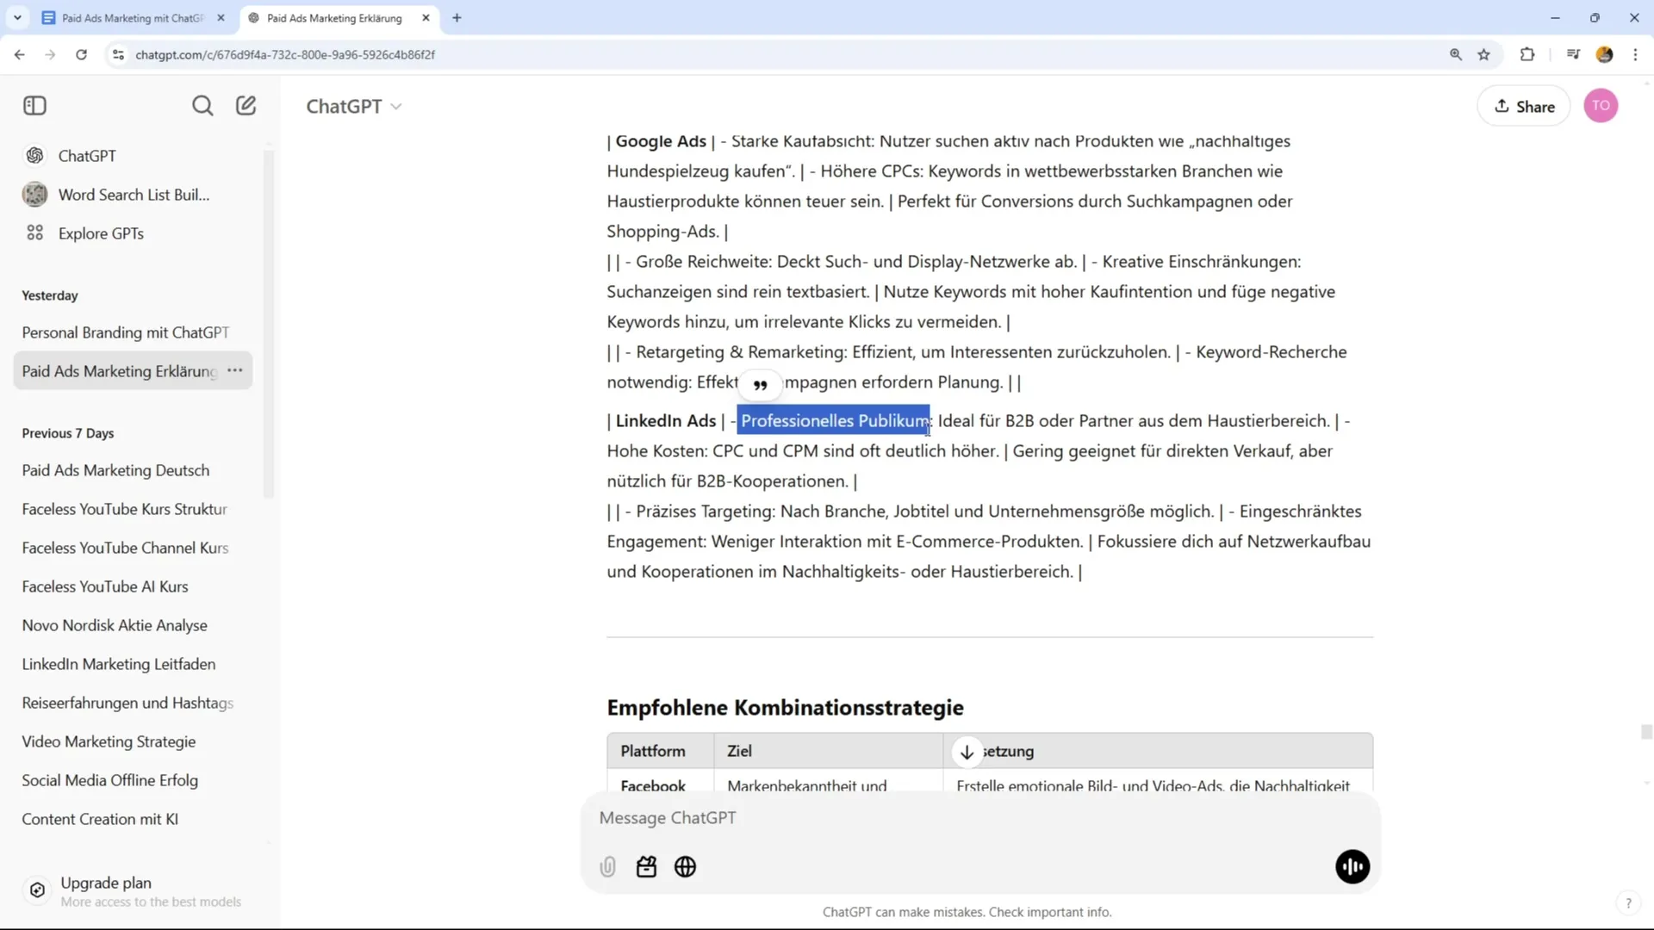Enable web search globe icon
1654x930 pixels.
(685, 867)
